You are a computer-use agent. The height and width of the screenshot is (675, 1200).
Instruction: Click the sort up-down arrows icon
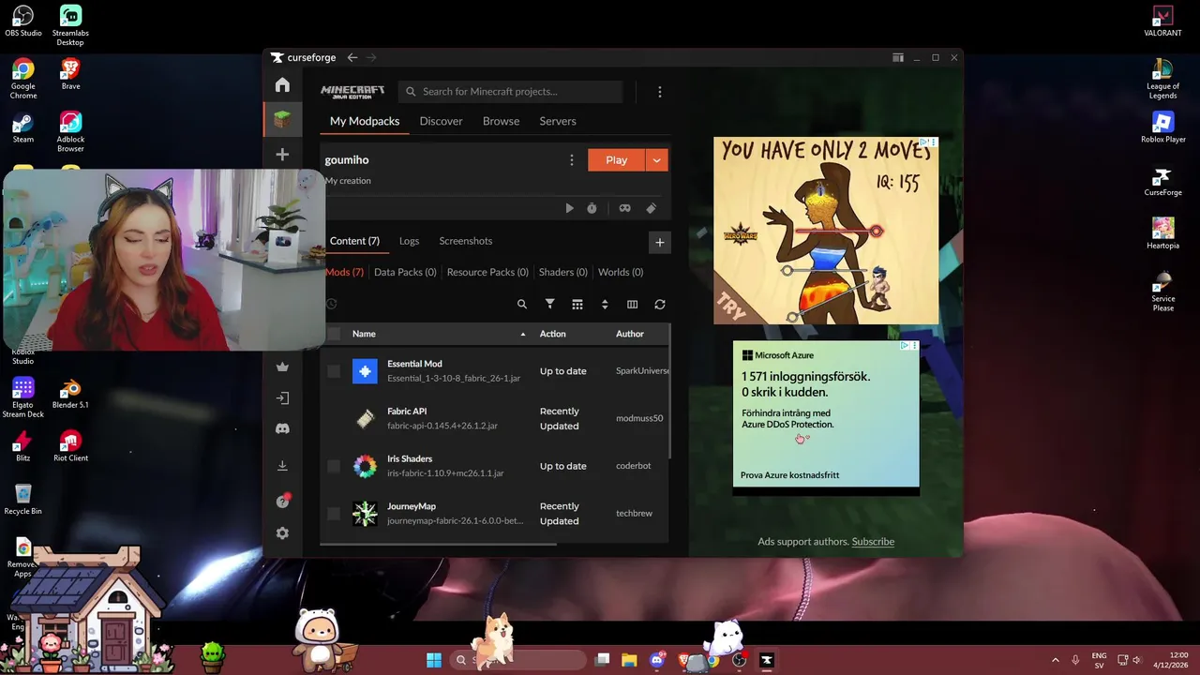click(605, 304)
